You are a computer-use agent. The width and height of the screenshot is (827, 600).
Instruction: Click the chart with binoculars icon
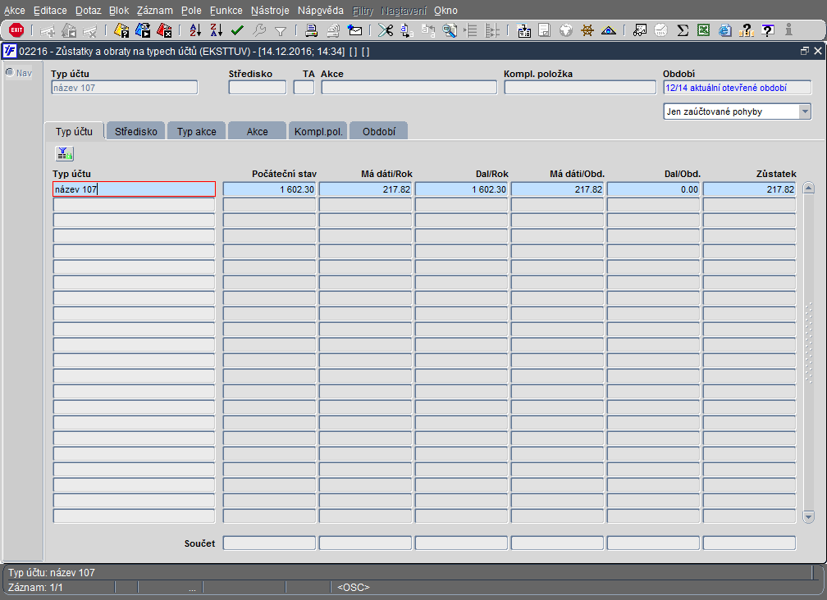pos(640,30)
